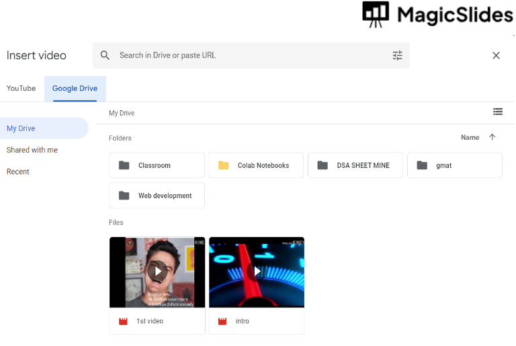
Task: Click the MagicSlides logo icon
Action: point(376,15)
